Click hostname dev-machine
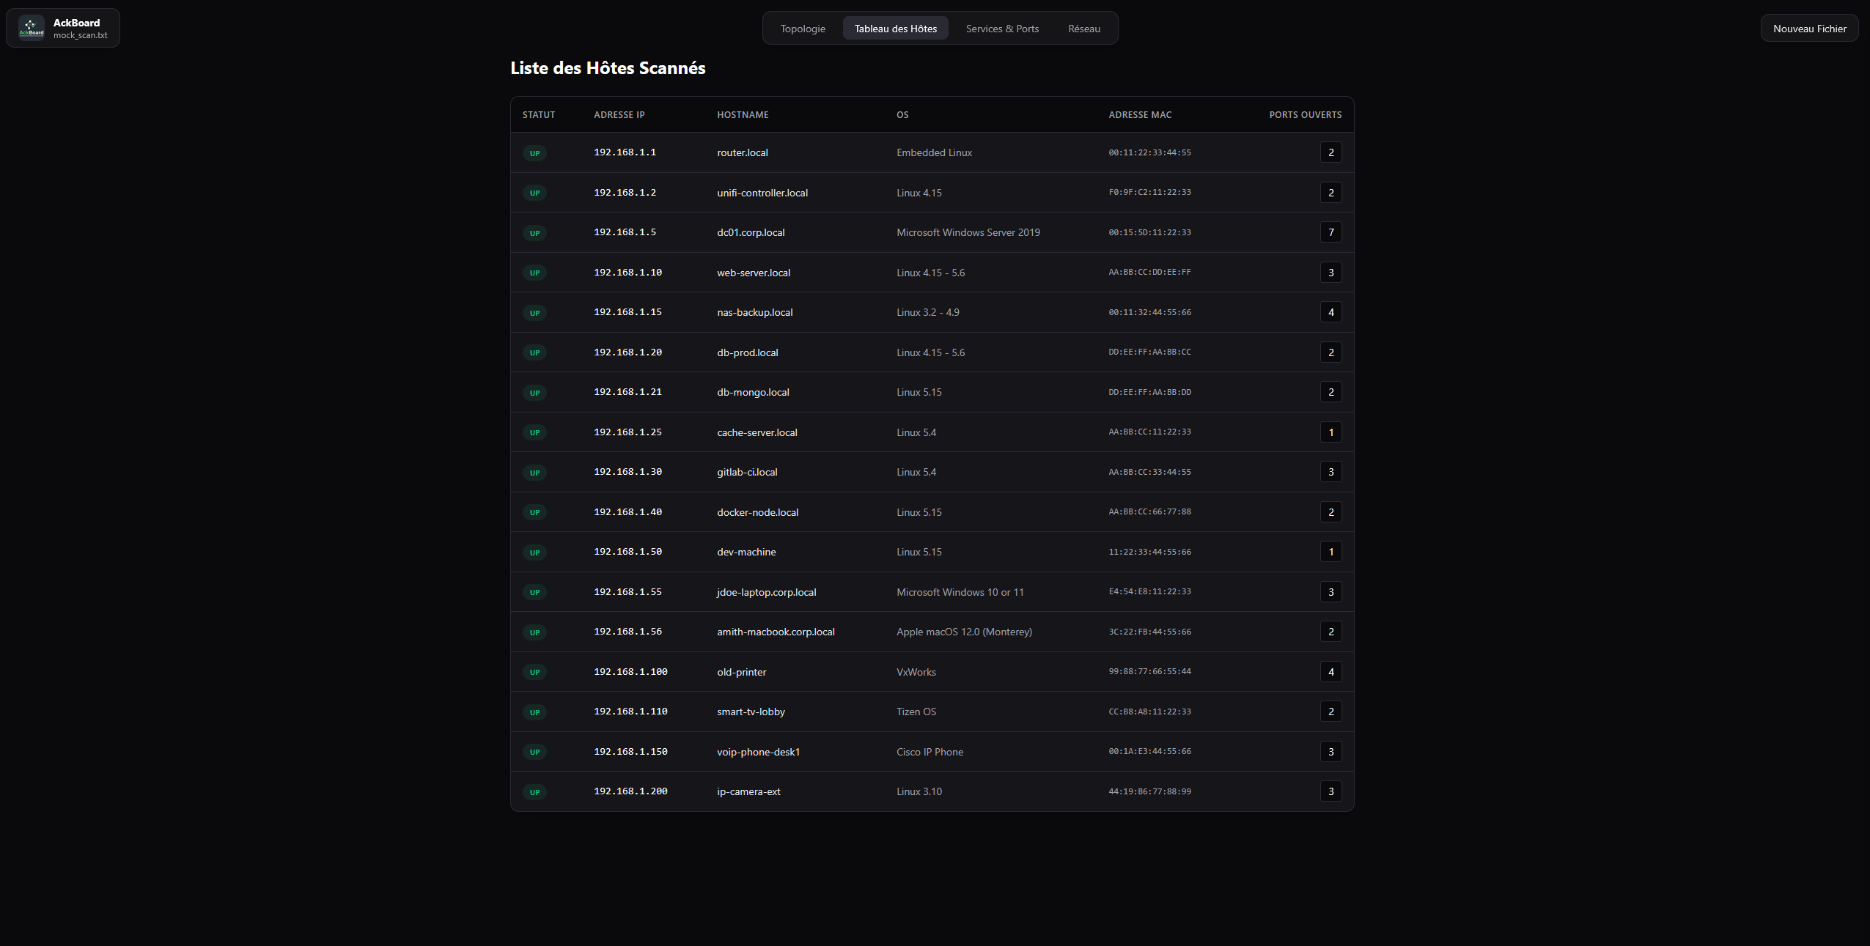Viewport: 1870px width, 946px height. 746,552
